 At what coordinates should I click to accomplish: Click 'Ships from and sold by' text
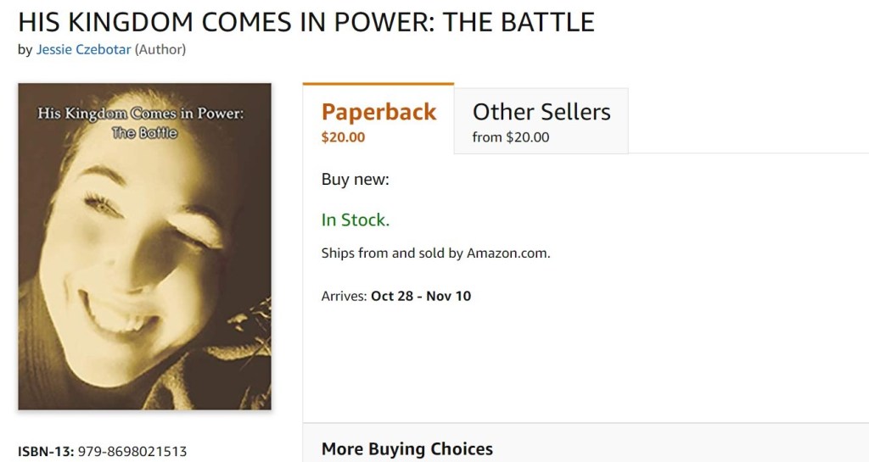click(x=392, y=253)
